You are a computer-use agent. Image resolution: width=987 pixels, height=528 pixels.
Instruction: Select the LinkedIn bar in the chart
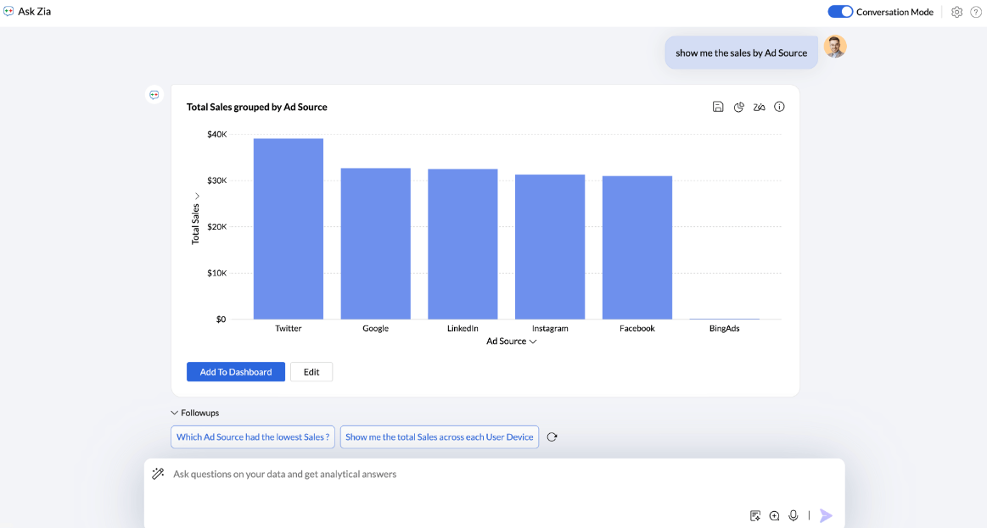pyautogui.click(x=463, y=244)
